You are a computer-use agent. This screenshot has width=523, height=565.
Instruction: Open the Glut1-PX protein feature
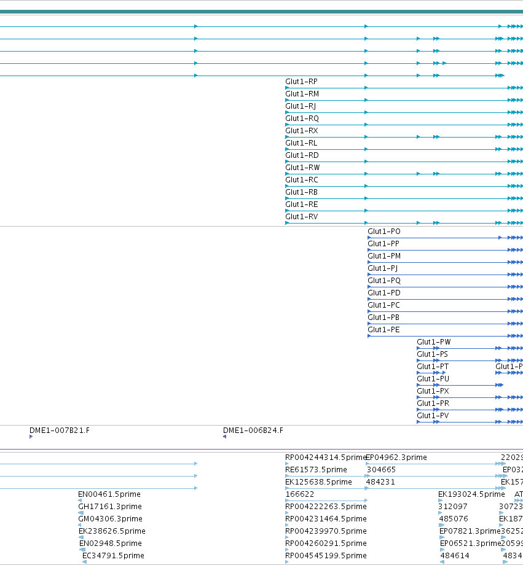click(x=433, y=391)
